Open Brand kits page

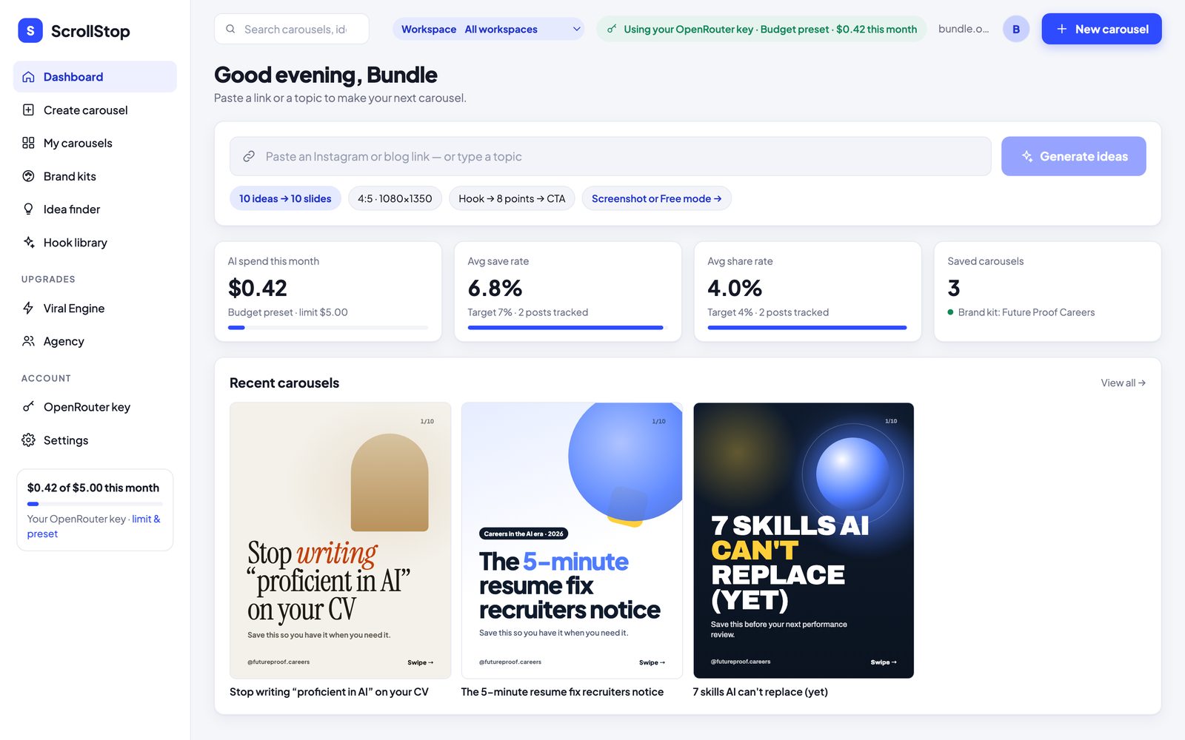pos(95,176)
